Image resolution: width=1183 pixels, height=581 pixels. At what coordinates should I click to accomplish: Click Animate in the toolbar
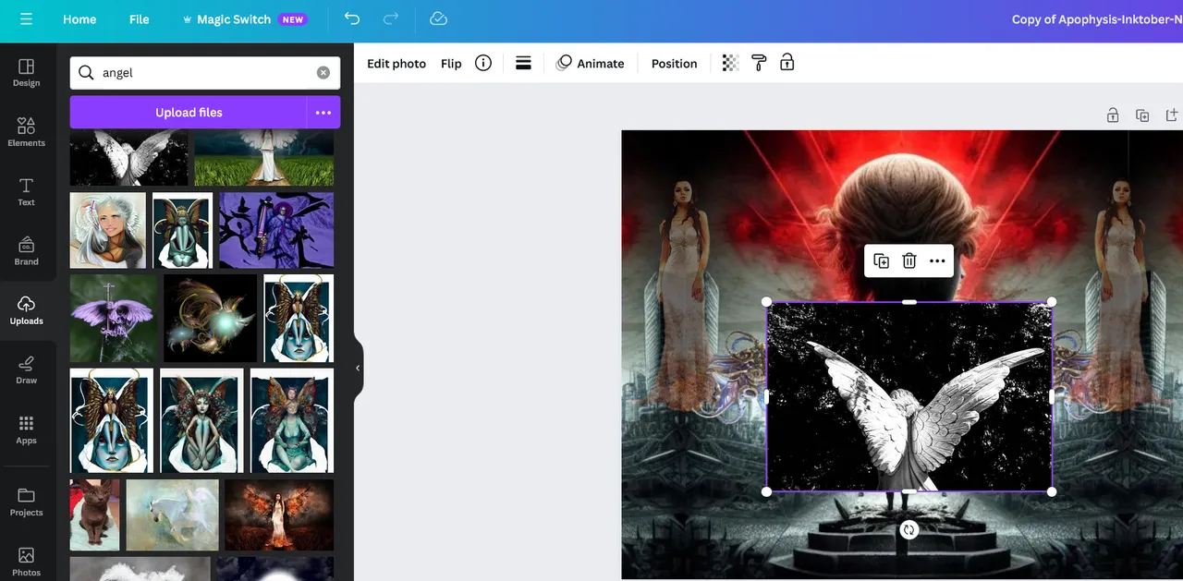click(x=591, y=64)
